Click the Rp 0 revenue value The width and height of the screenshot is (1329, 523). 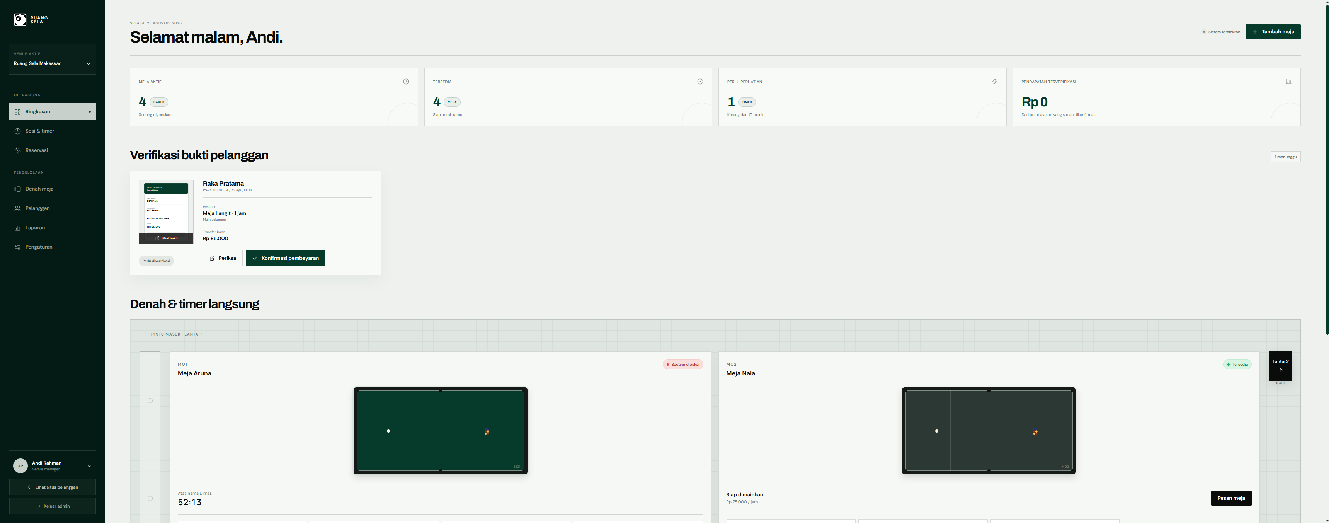1035,102
